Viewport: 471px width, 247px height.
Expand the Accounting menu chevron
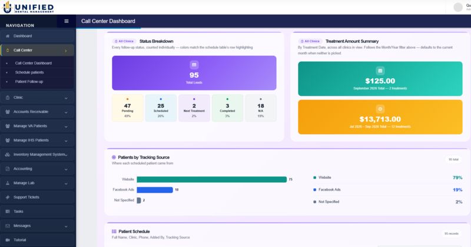pyautogui.click(x=66, y=169)
